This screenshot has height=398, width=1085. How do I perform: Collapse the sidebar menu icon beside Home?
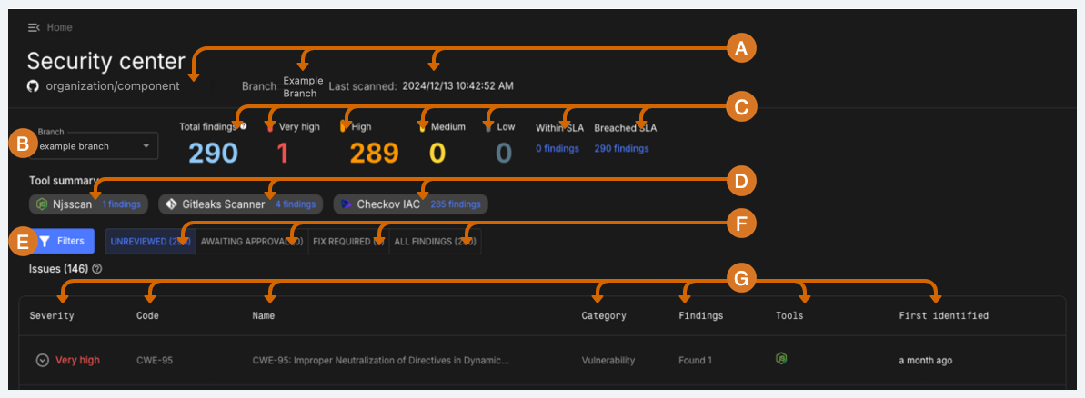pos(34,28)
